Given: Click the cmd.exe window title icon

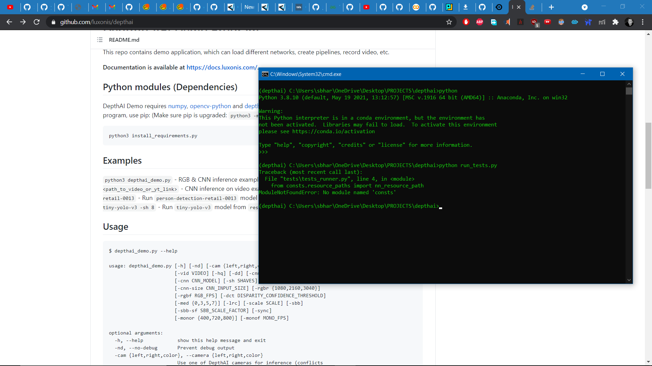Looking at the screenshot, I should [x=265, y=74].
